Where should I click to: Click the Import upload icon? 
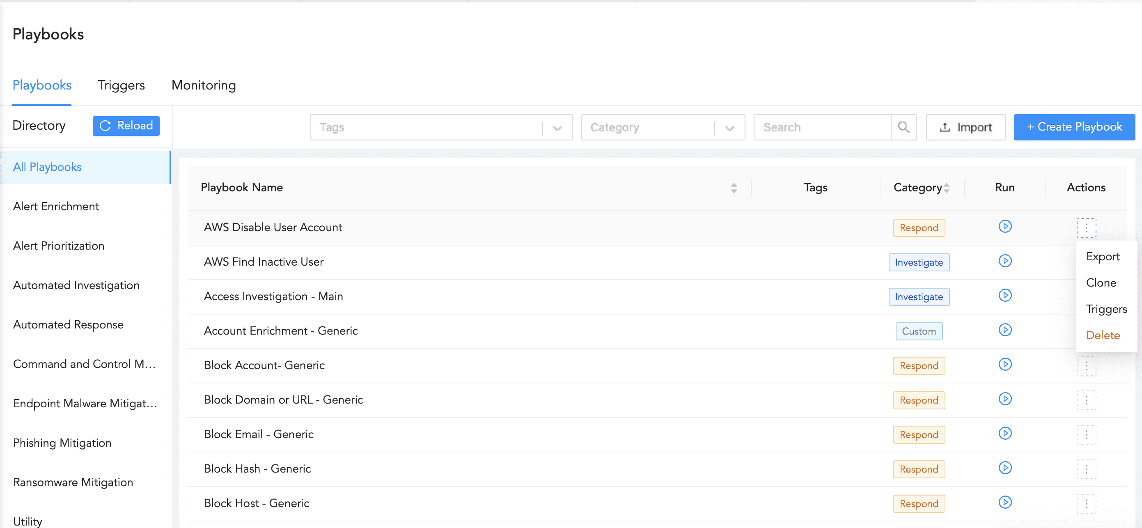click(945, 127)
